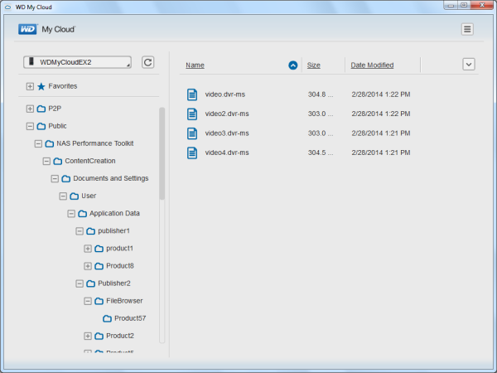Screen dimensions: 497x373
Task: Click the P2P folder icon
Action: 41,109
